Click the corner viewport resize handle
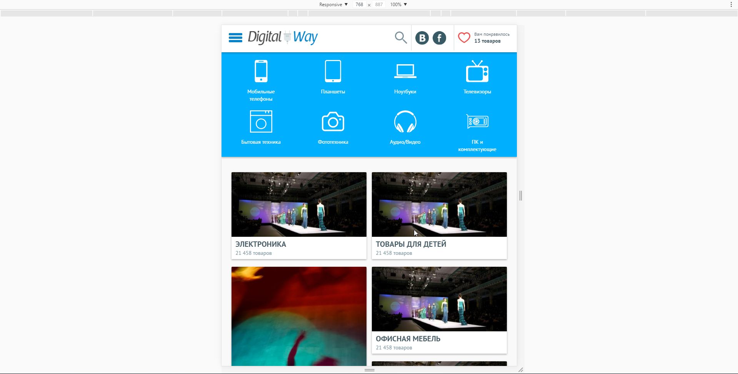 click(521, 370)
